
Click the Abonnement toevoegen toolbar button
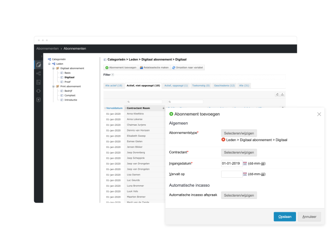[121, 68]
